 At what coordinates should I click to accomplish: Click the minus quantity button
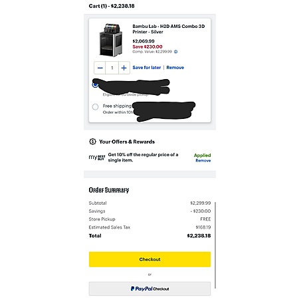click(100, 68)
